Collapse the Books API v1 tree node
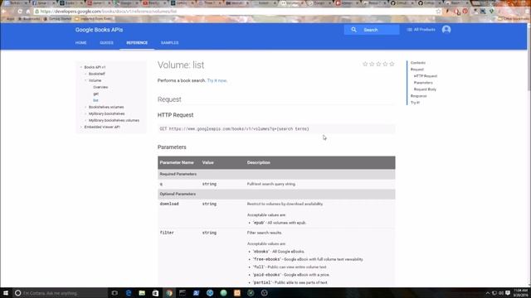 click(x=81, y=67)
